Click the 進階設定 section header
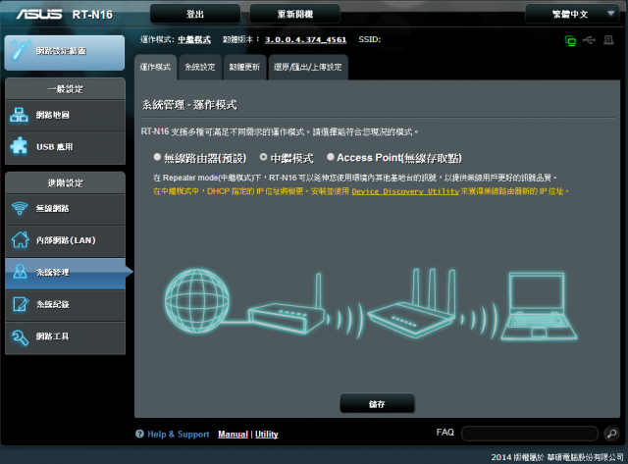Image resolution: width=628 pixels, height=464 pixels. coord(66,183)
